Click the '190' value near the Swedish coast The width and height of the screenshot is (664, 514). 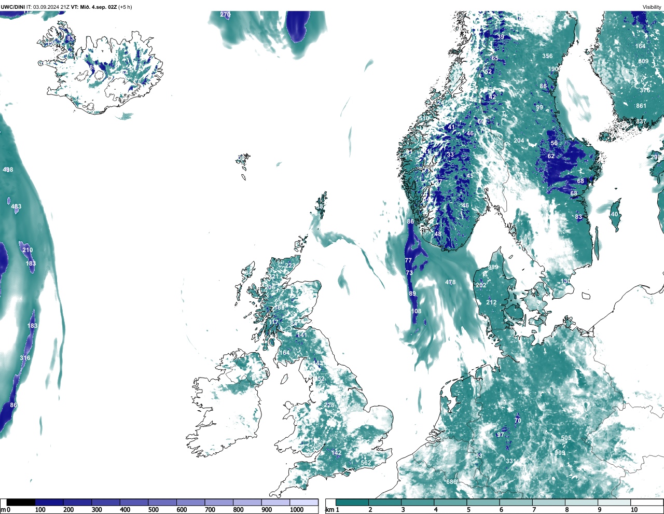(554, 69)
